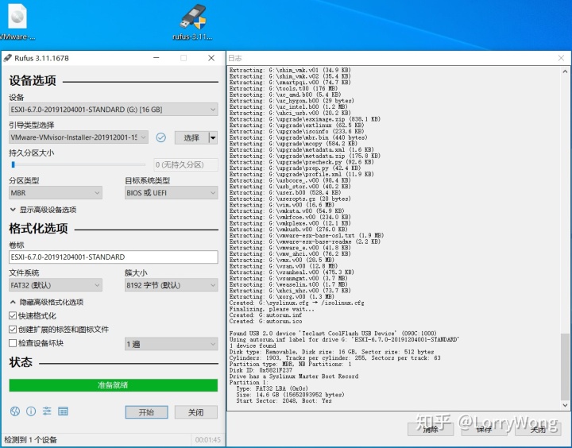This screenshot has width=572, height=448.
Task: Click the persistent partition size value field
Action: (186, 165)
